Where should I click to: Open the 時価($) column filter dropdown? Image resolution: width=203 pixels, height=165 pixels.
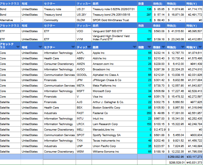tap(183, 47)
